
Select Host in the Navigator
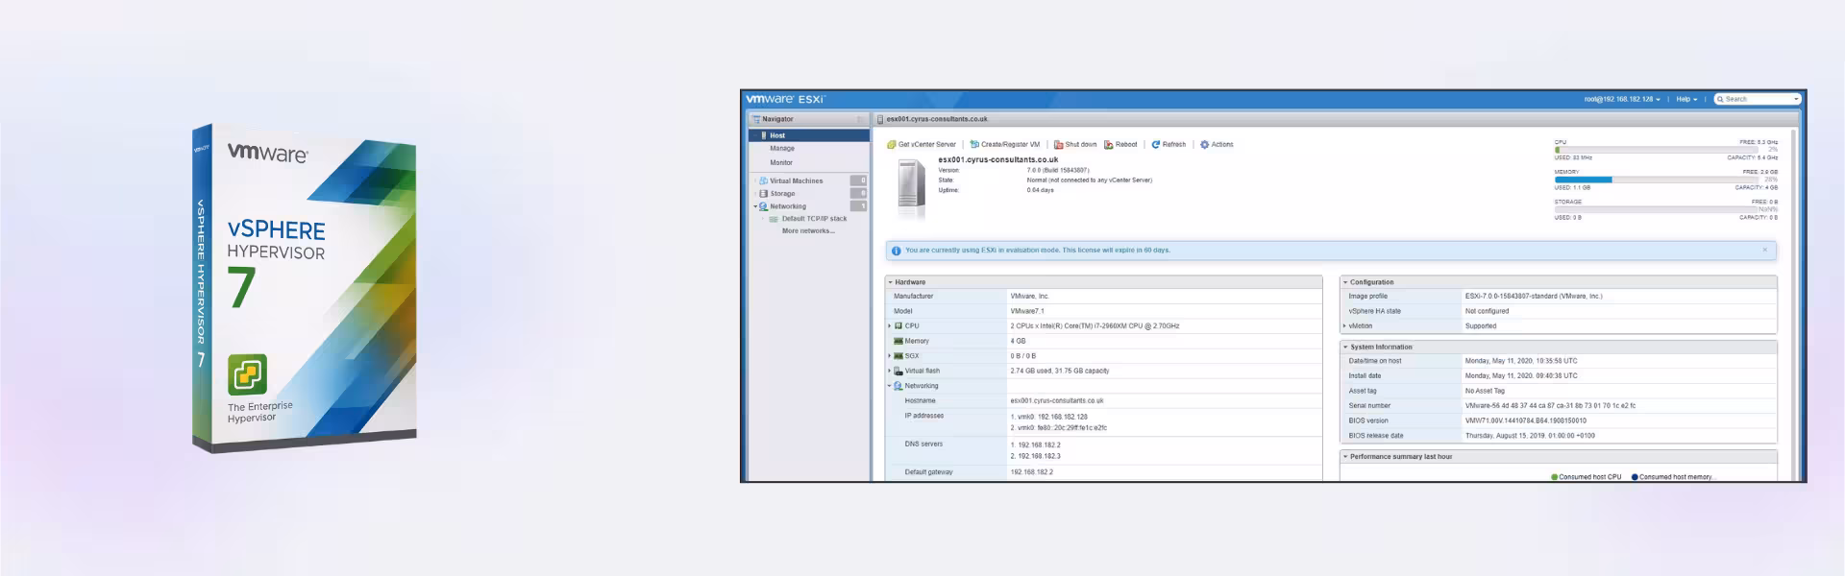(x=809, y=135)
